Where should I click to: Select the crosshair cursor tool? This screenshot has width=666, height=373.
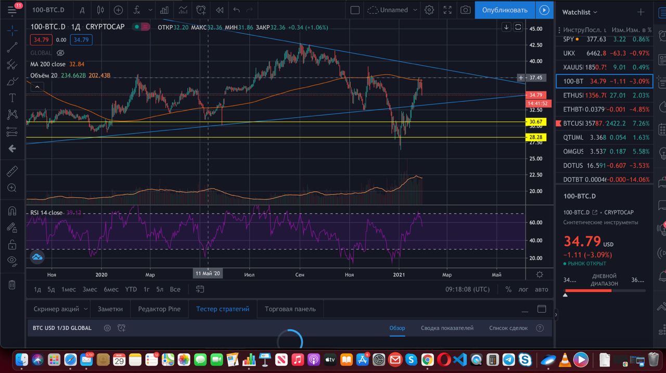coord(12,31)
